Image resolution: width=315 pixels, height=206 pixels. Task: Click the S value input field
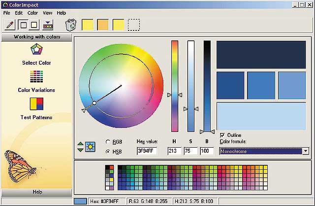(x=190, y=151)
